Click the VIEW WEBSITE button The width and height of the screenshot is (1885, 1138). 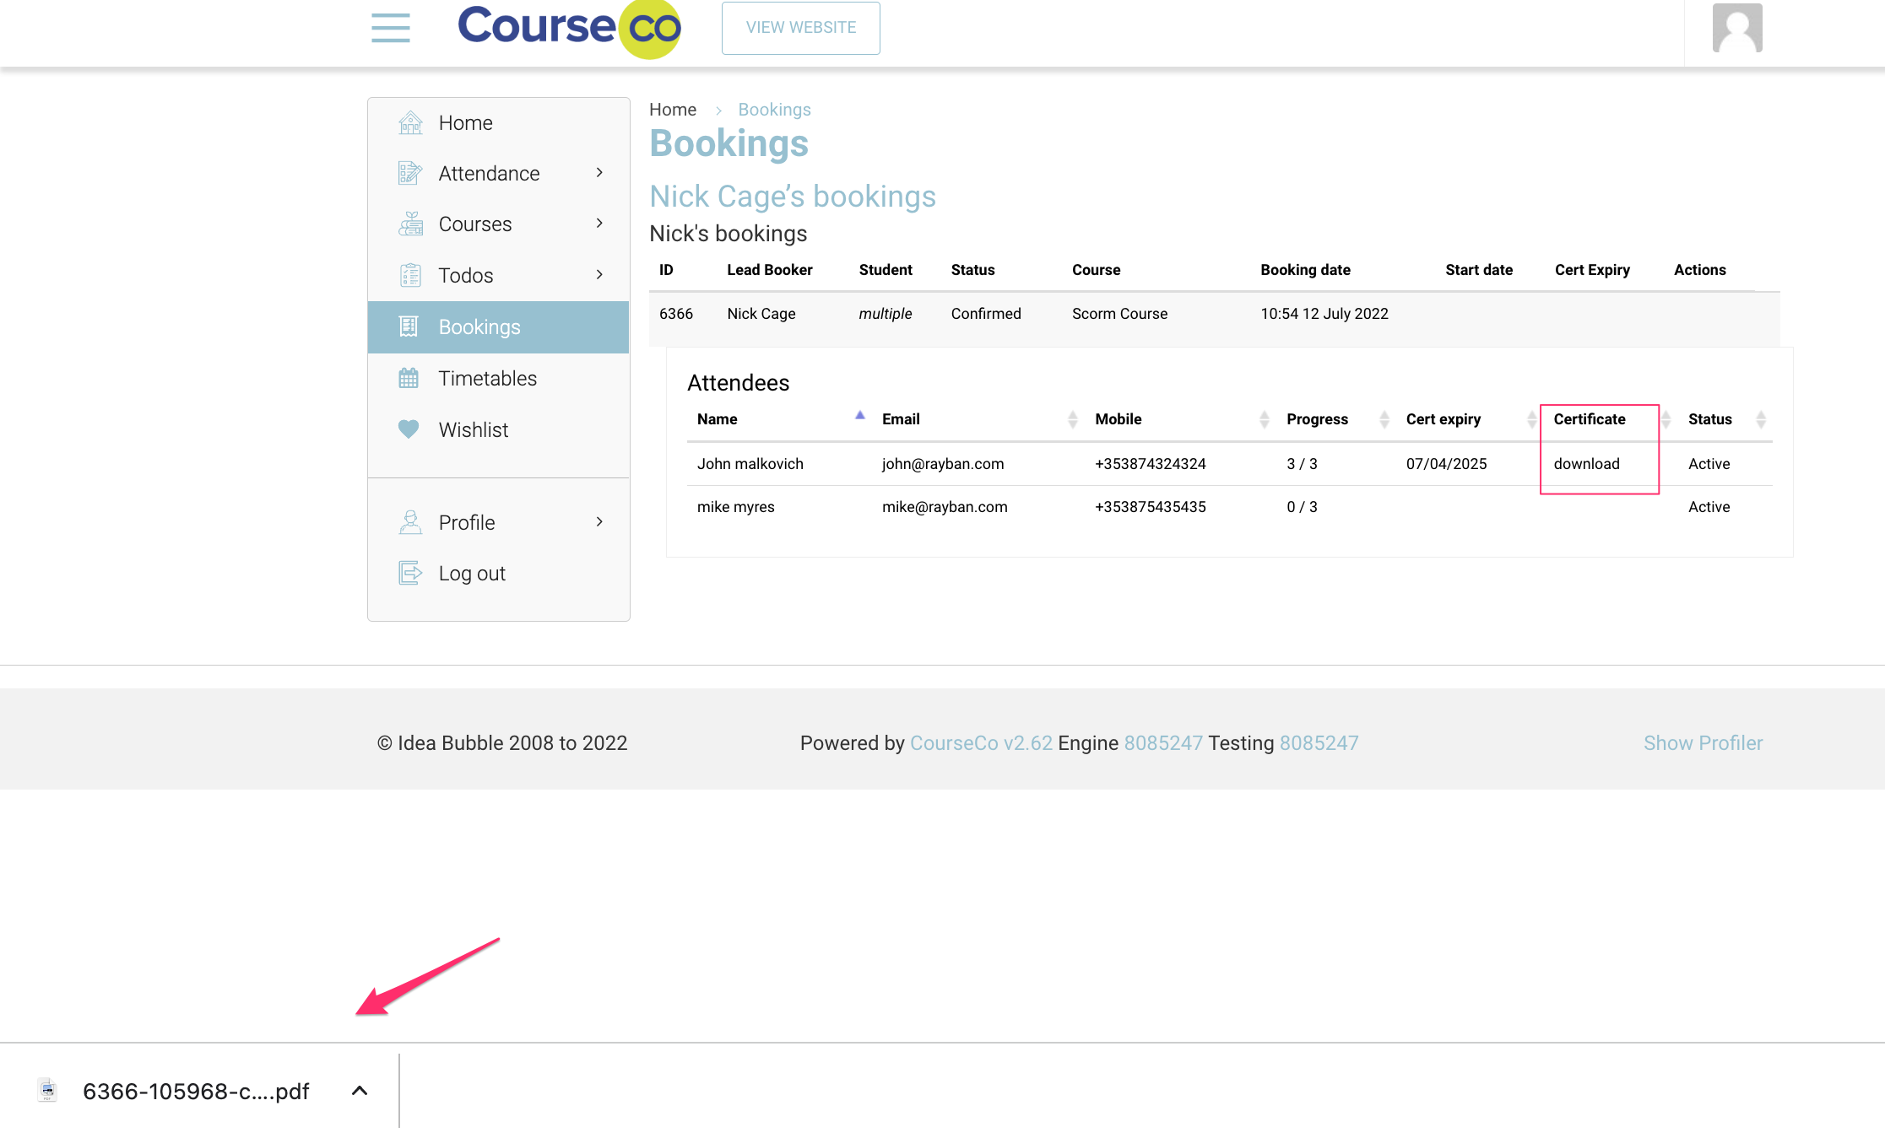[x=800, y=28]
